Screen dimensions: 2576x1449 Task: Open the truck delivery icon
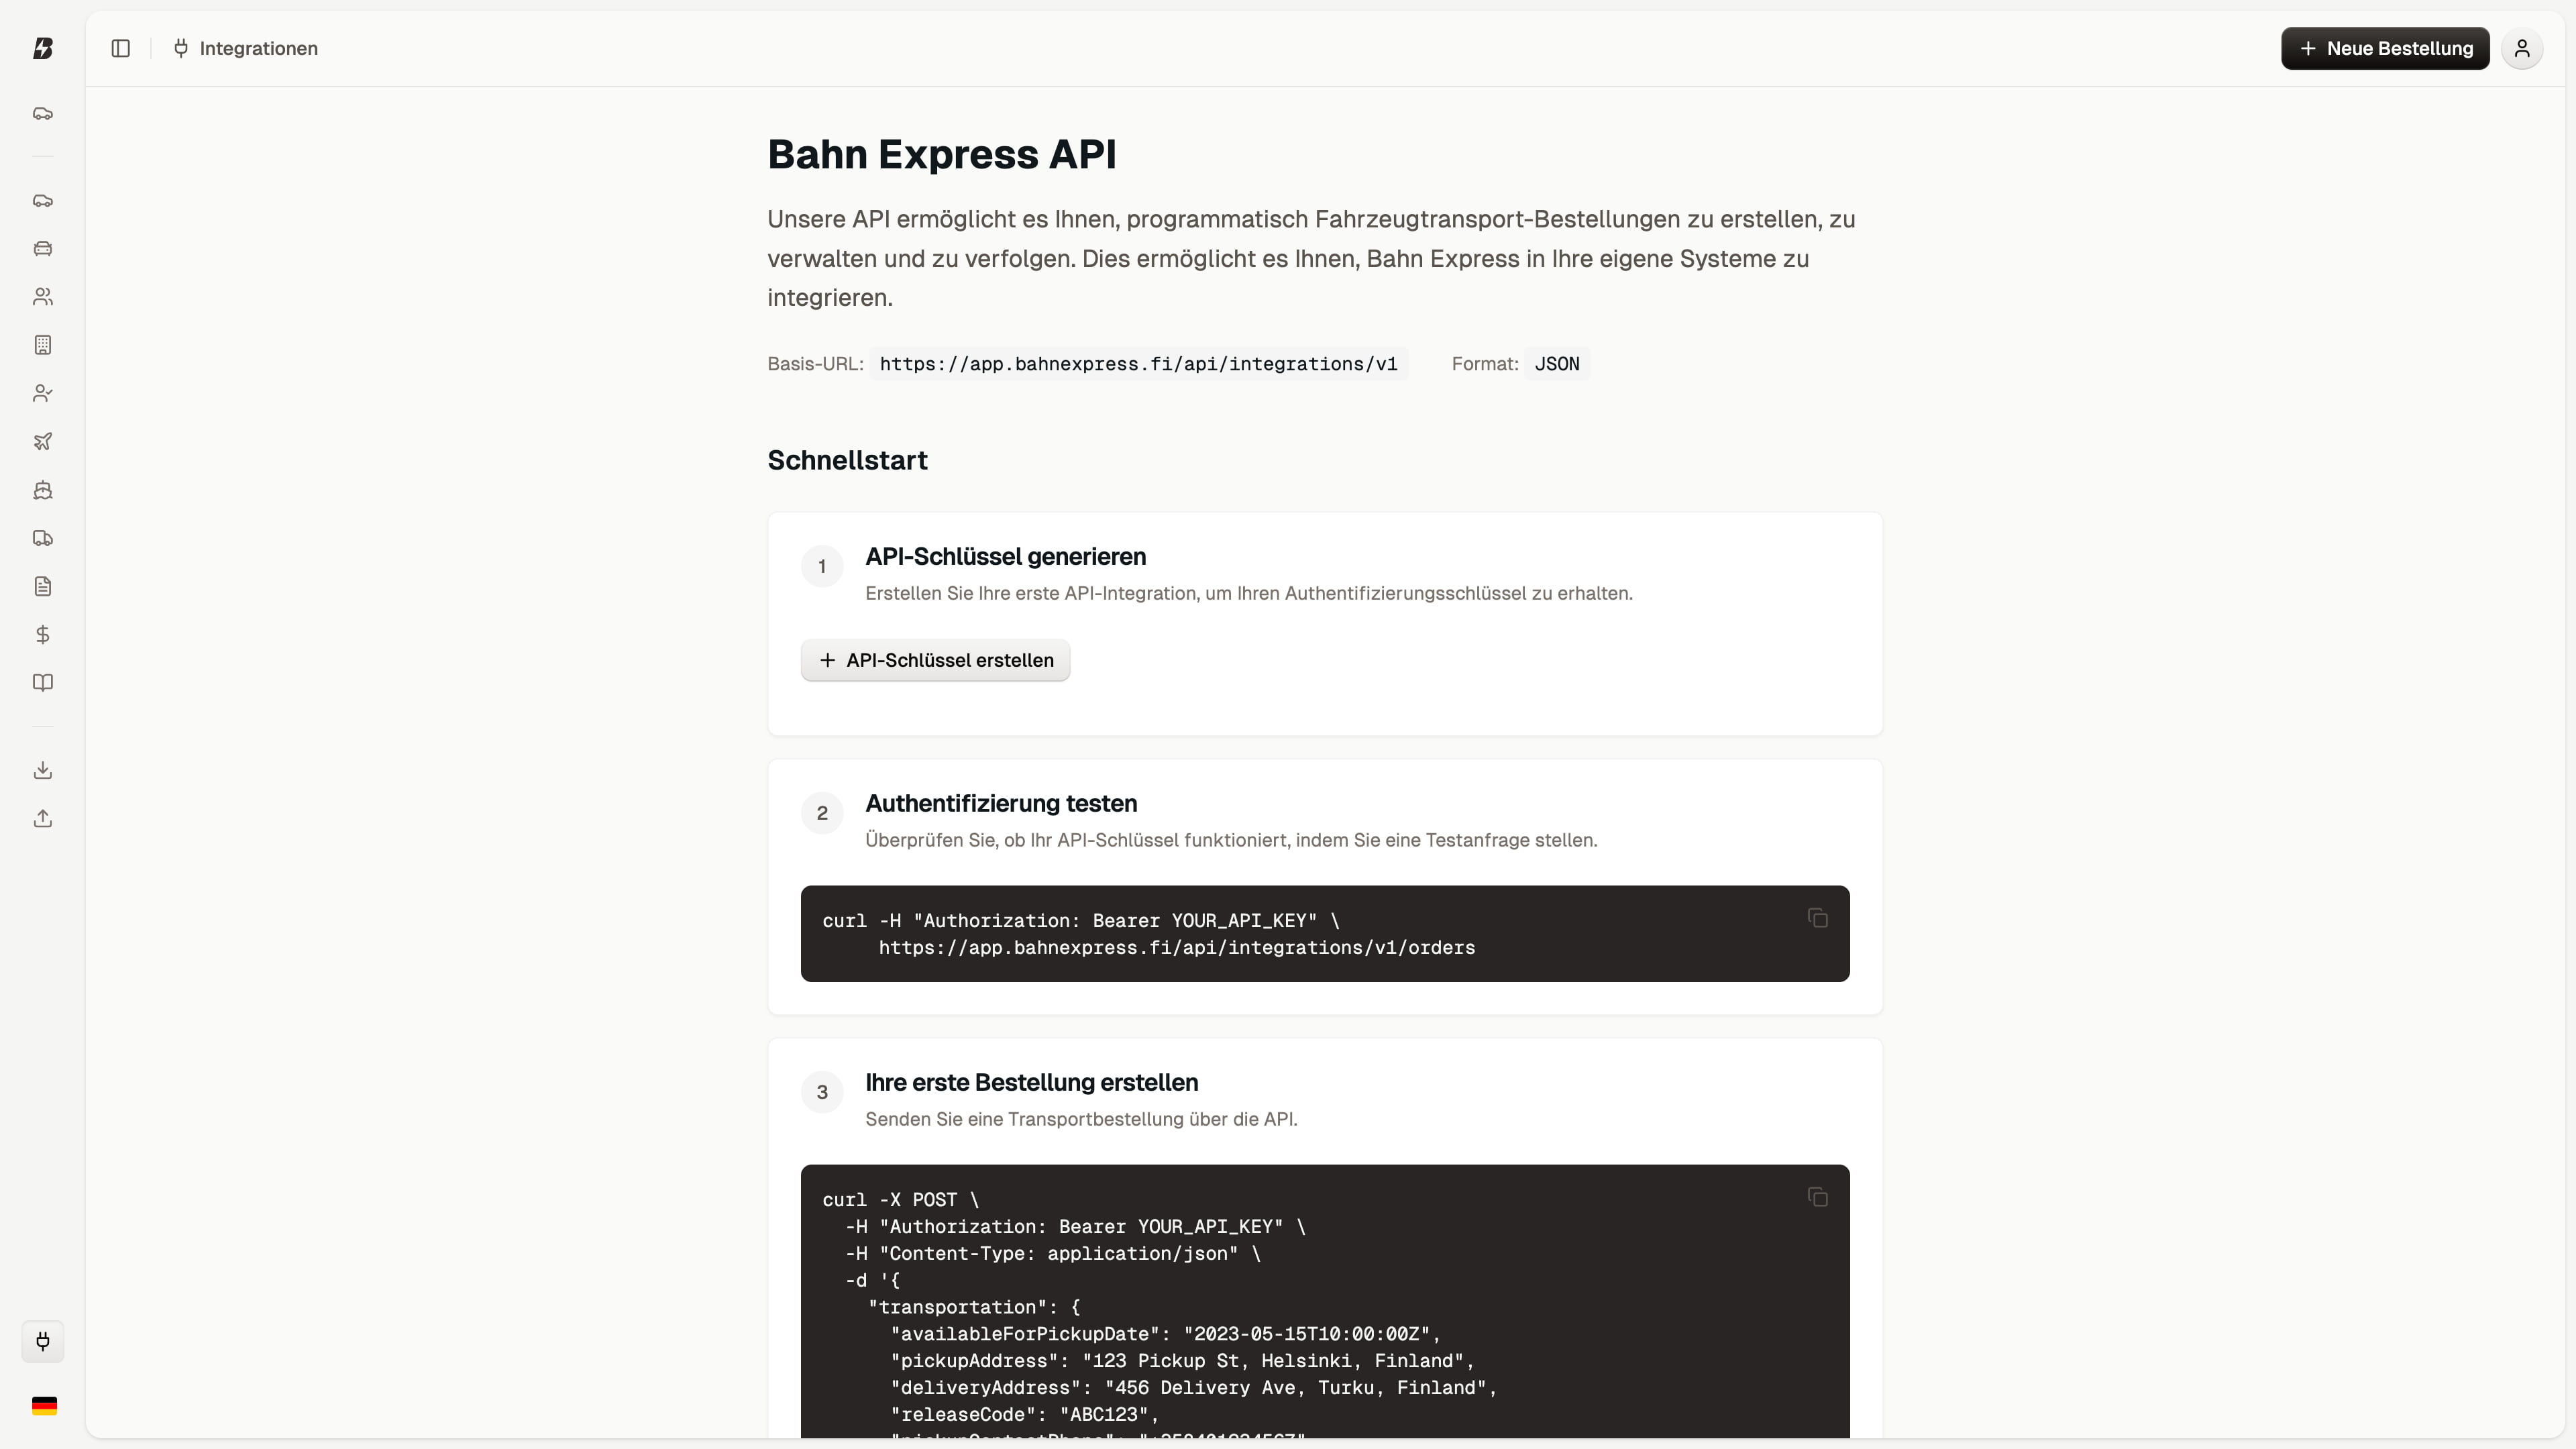pos(43,538)
